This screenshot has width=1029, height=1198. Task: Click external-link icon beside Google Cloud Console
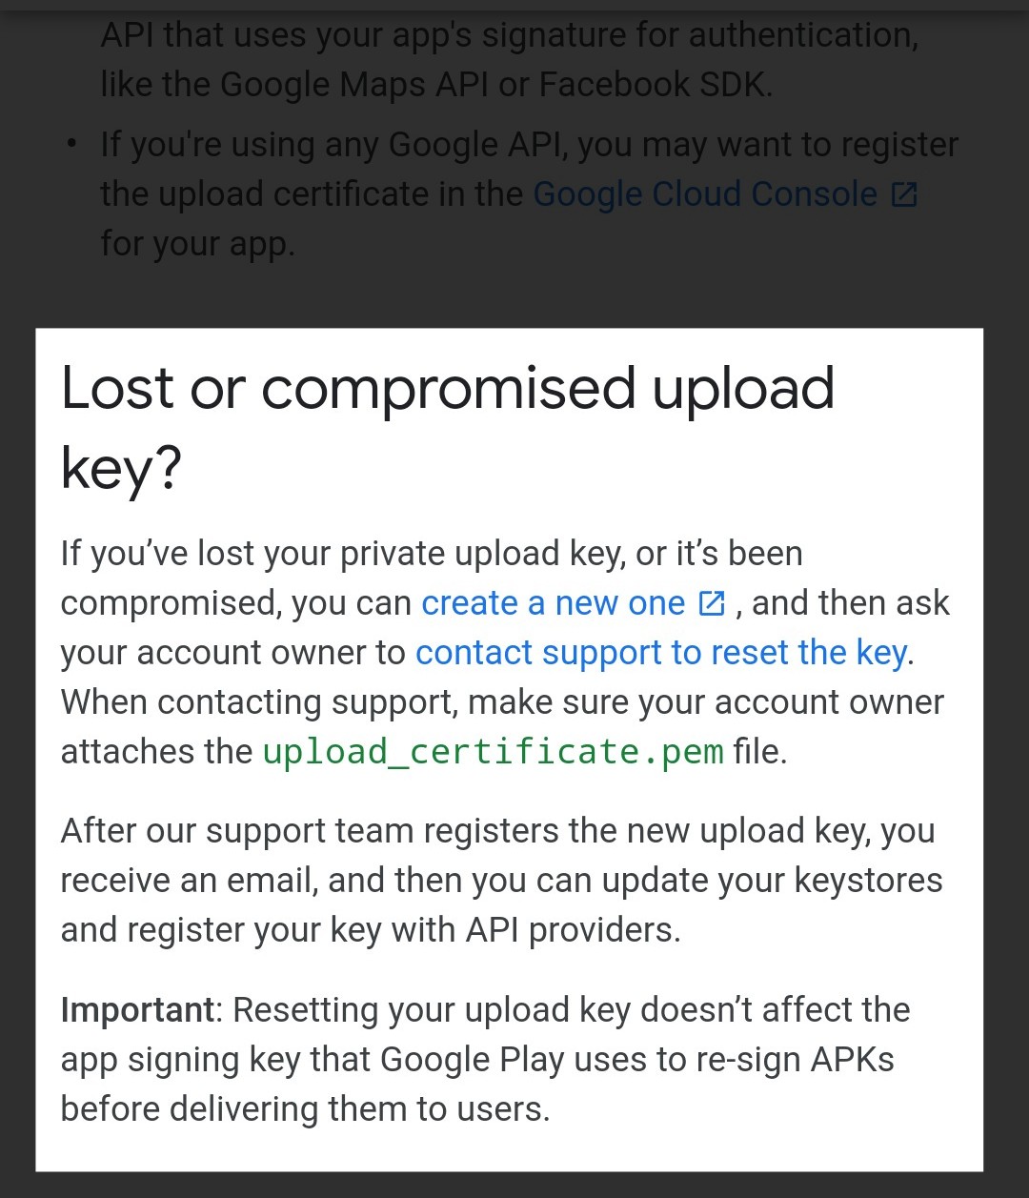coord(903,195)
